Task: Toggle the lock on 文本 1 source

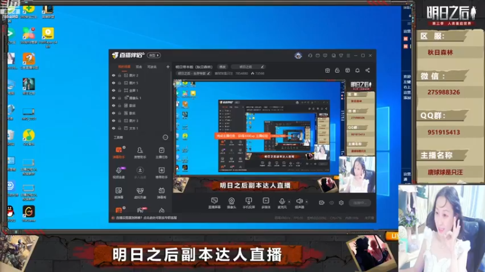Action: (x=119, y=128)
